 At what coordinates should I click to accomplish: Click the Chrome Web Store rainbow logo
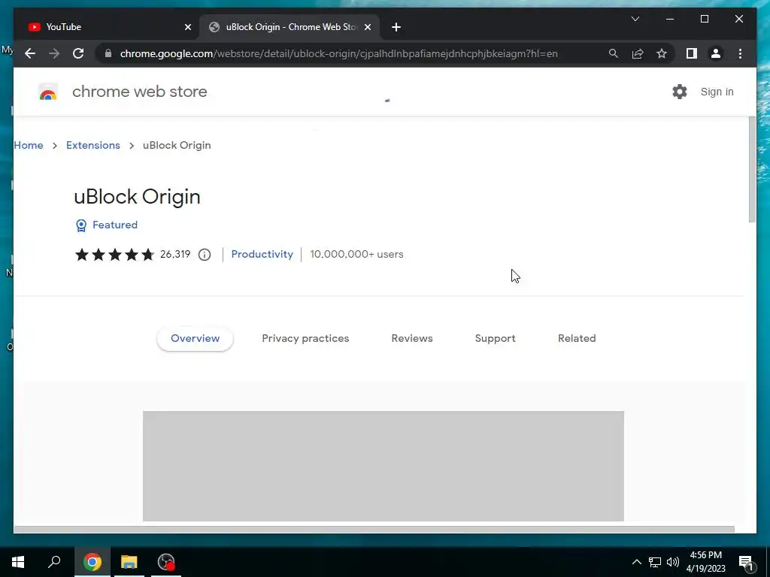pyautogui.click(x=48, y=92)
